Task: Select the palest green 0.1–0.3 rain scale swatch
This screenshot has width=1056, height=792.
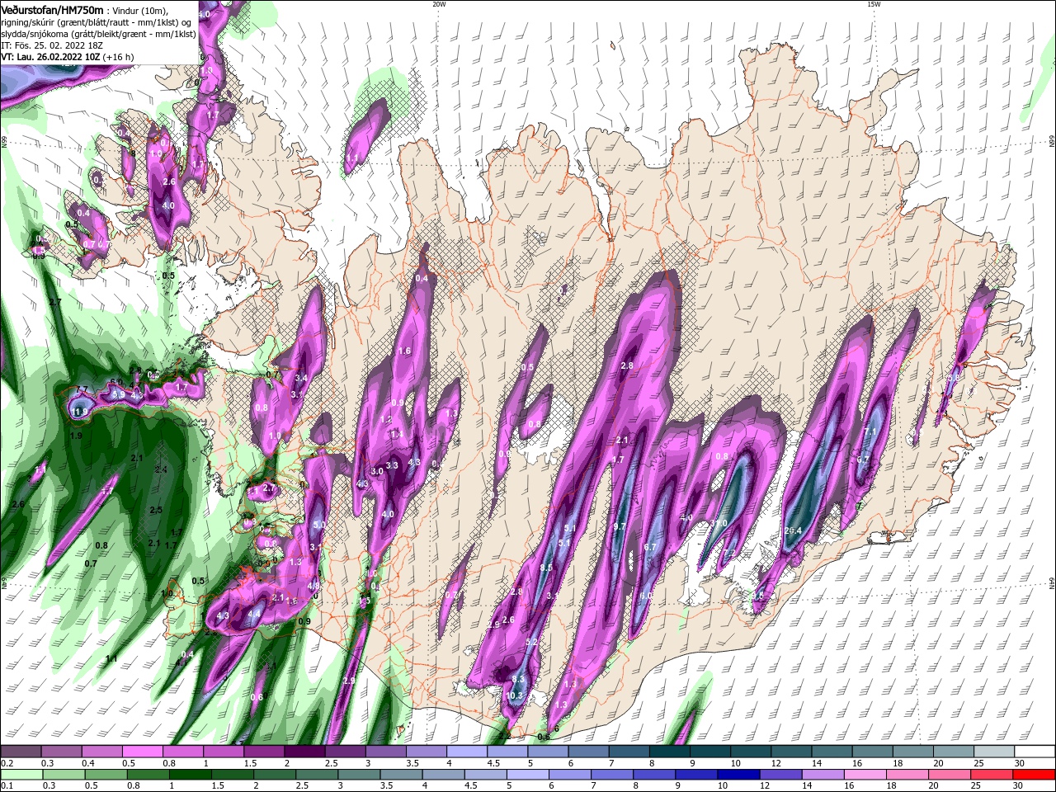Action: click(21, 775)
